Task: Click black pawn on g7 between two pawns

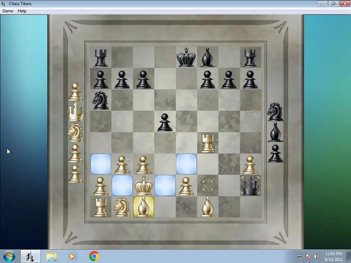Action: [229, 79]
